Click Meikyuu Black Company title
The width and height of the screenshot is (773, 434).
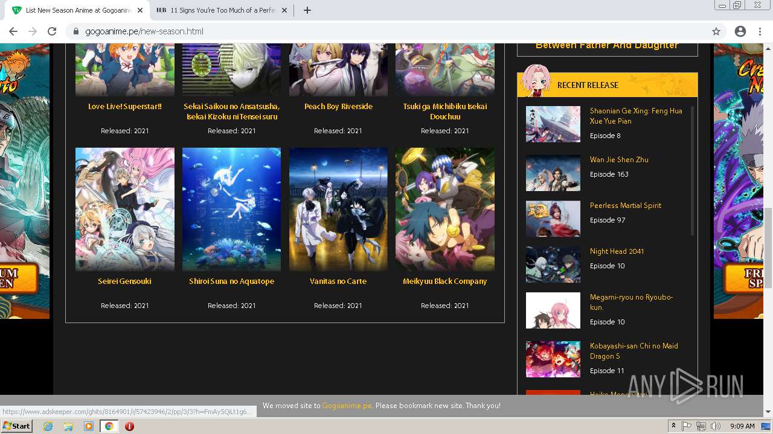click(x=445, y=281)
